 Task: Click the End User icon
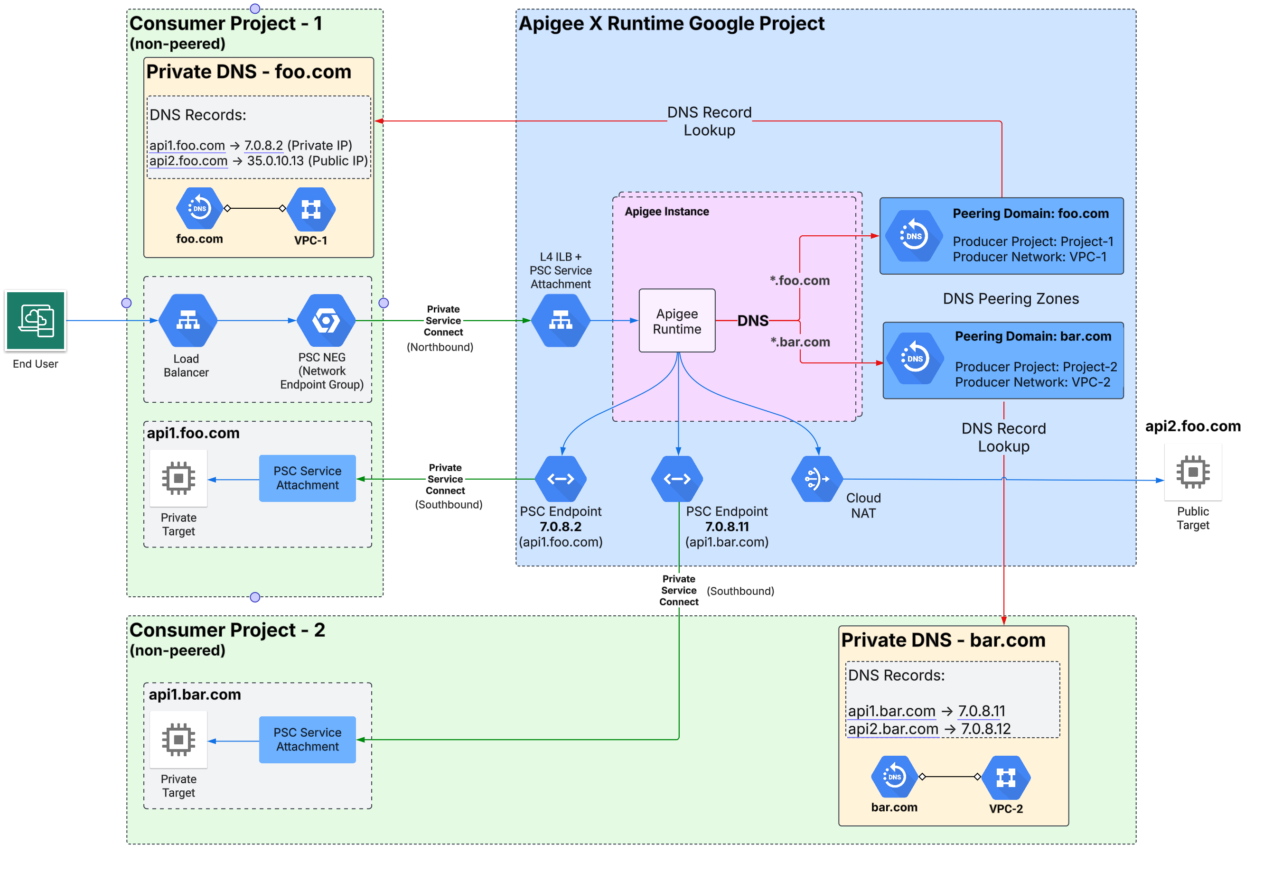36,321
